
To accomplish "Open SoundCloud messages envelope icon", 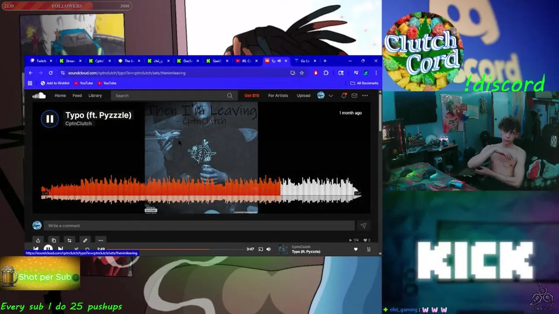I will (355, 96).
